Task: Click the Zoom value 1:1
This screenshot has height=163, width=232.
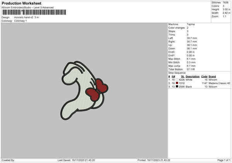Action: coord(224,16)
